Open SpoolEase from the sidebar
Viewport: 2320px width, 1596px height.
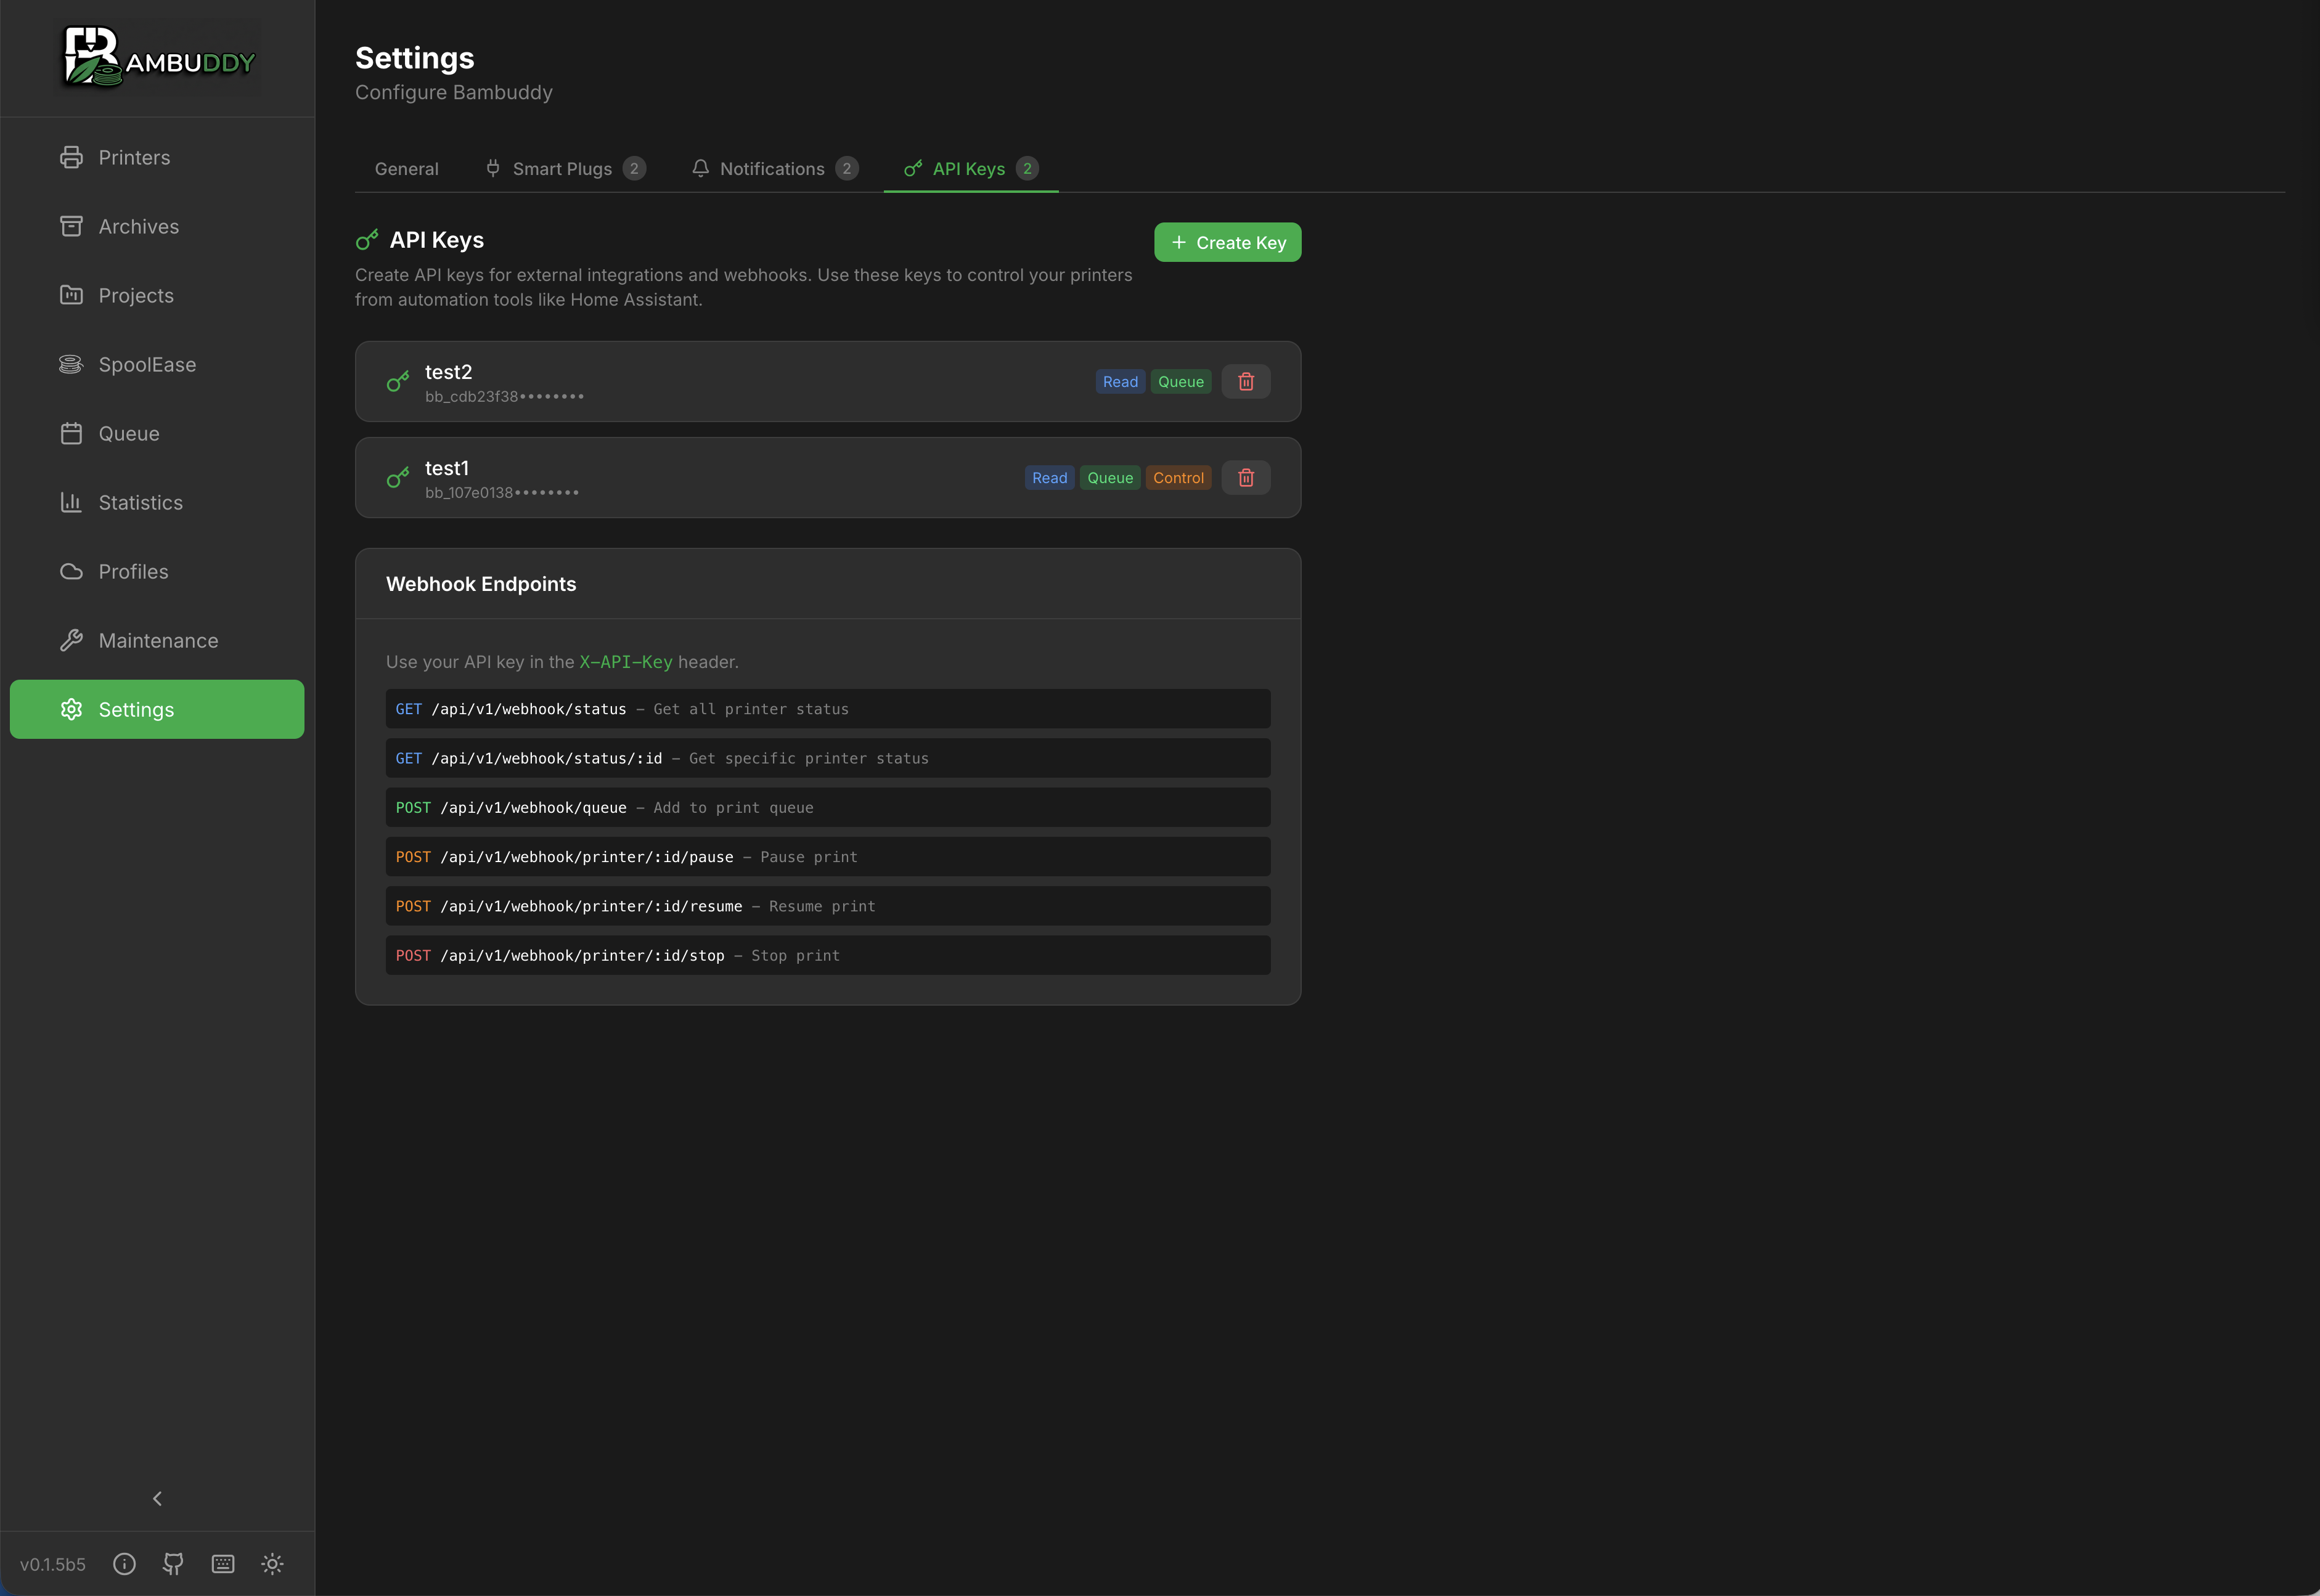click(x=157, y=364)
